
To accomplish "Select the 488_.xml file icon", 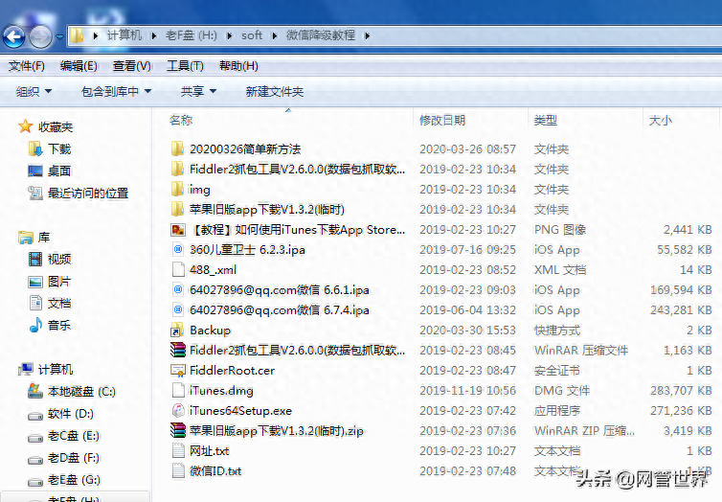I will [x=178, y=269].
